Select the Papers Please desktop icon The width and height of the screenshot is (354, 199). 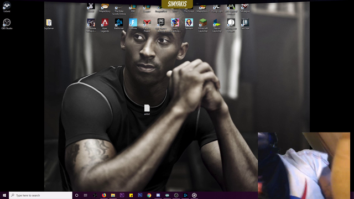147,25
